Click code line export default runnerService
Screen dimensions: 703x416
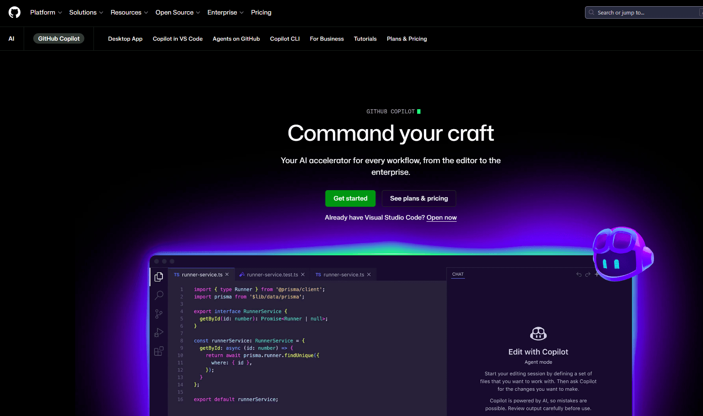(x=236, y=399)
